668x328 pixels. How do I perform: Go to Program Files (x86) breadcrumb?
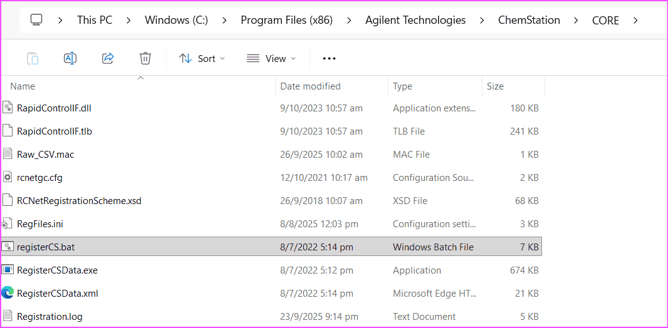click(287, 20)
